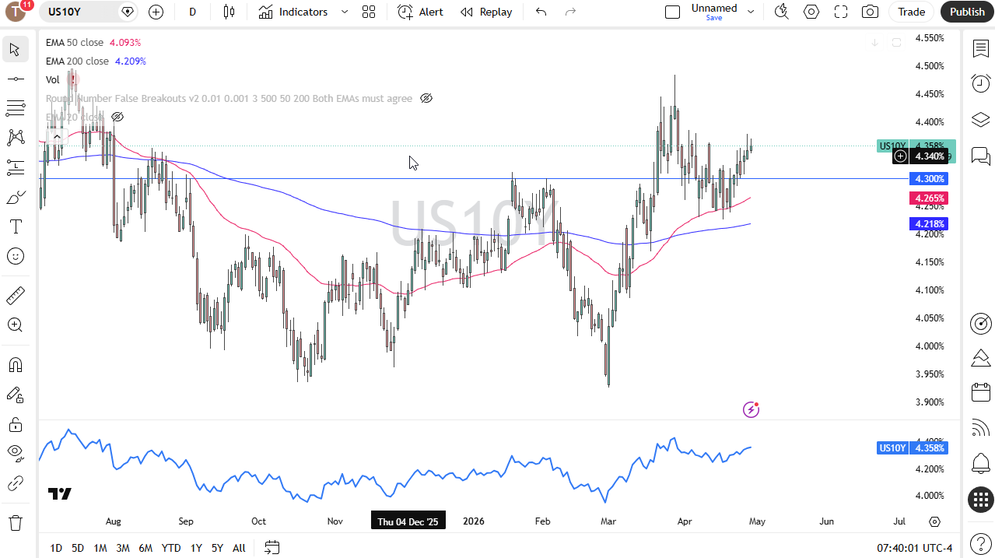
Task: Open the drawing link tool
Action: (x=15, y=483)
